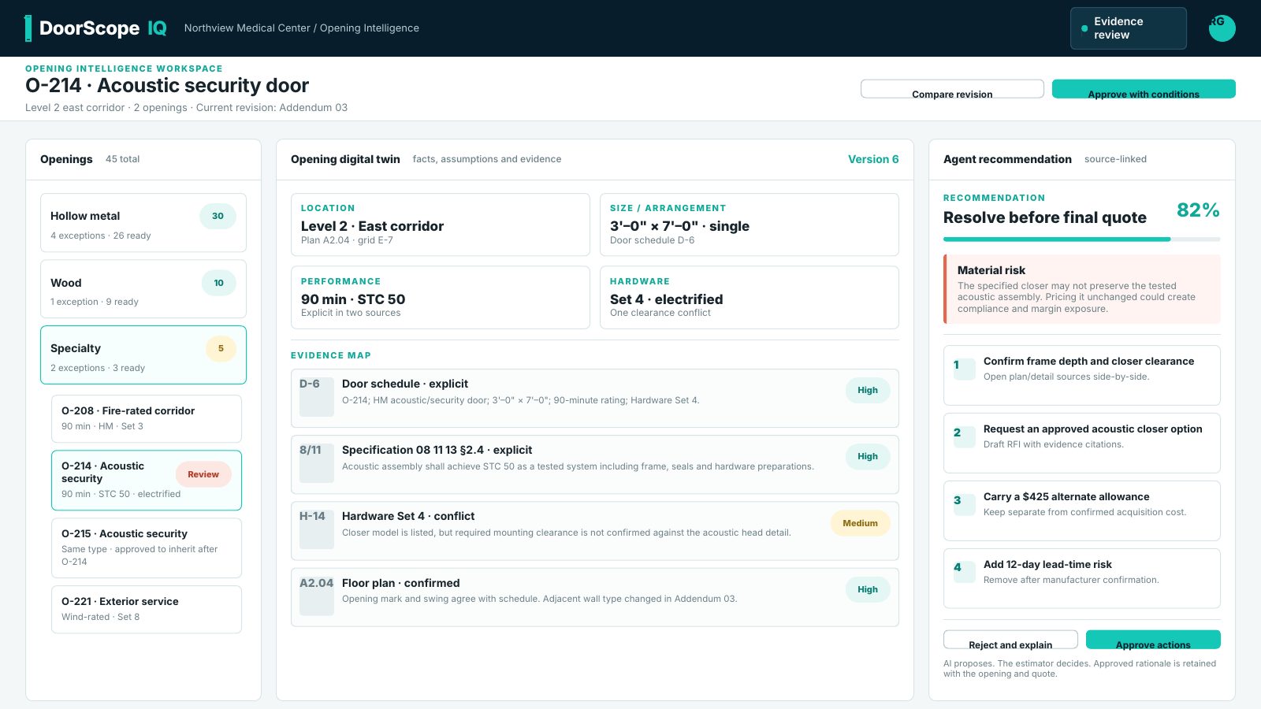This screenshot has width=1261, height=709.
Task: Click the Performance card
Action: click(441, 297)
